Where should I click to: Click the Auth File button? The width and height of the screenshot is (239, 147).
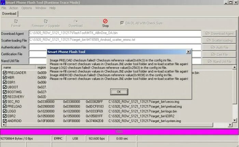[219, 47]
